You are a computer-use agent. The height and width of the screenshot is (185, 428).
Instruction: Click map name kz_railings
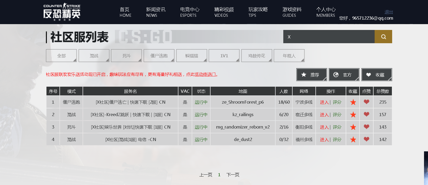click(243, 115)
